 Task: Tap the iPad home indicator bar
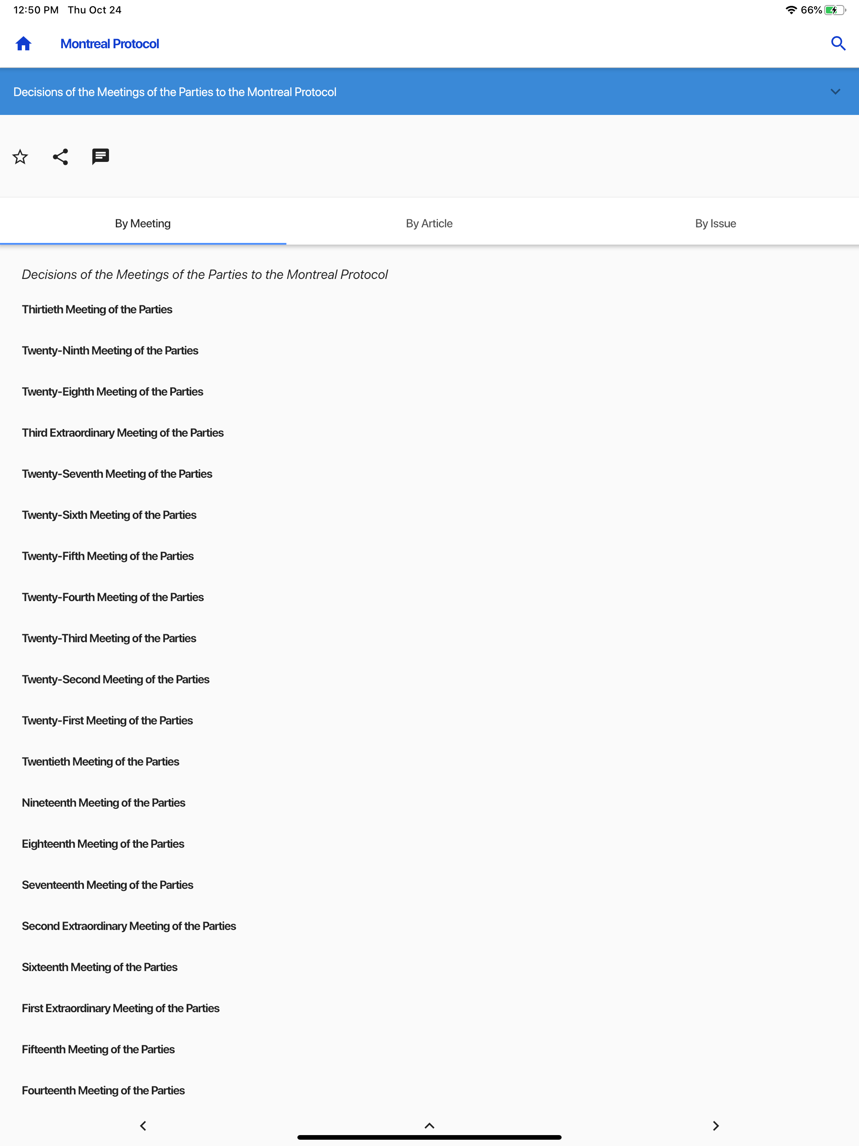tap(429, 1137)
